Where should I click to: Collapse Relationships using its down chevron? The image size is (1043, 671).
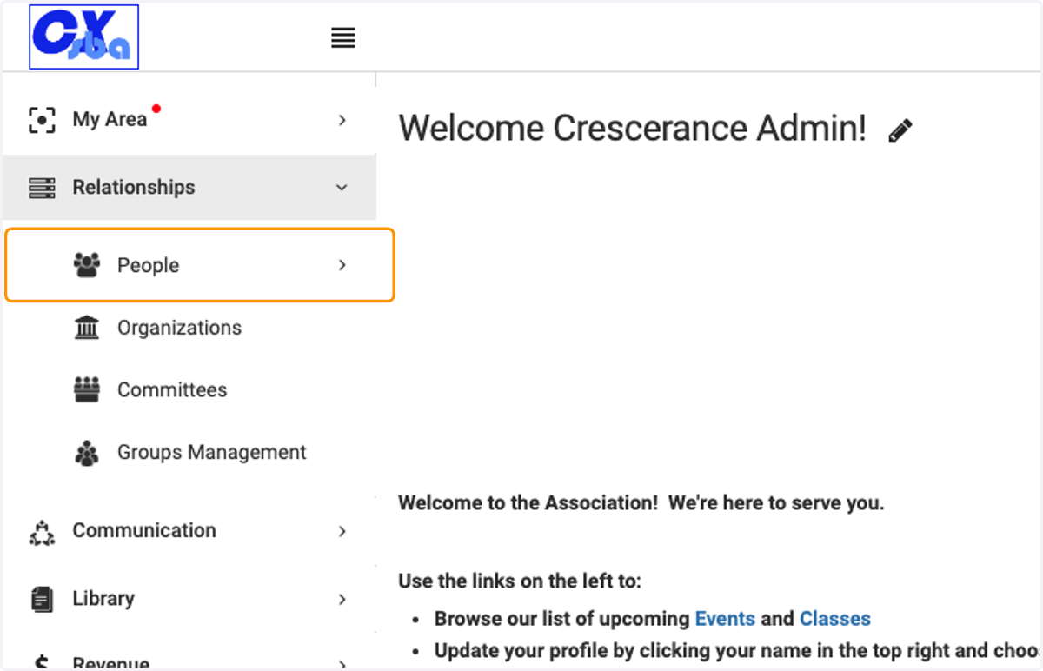click(x=342, y=187)
